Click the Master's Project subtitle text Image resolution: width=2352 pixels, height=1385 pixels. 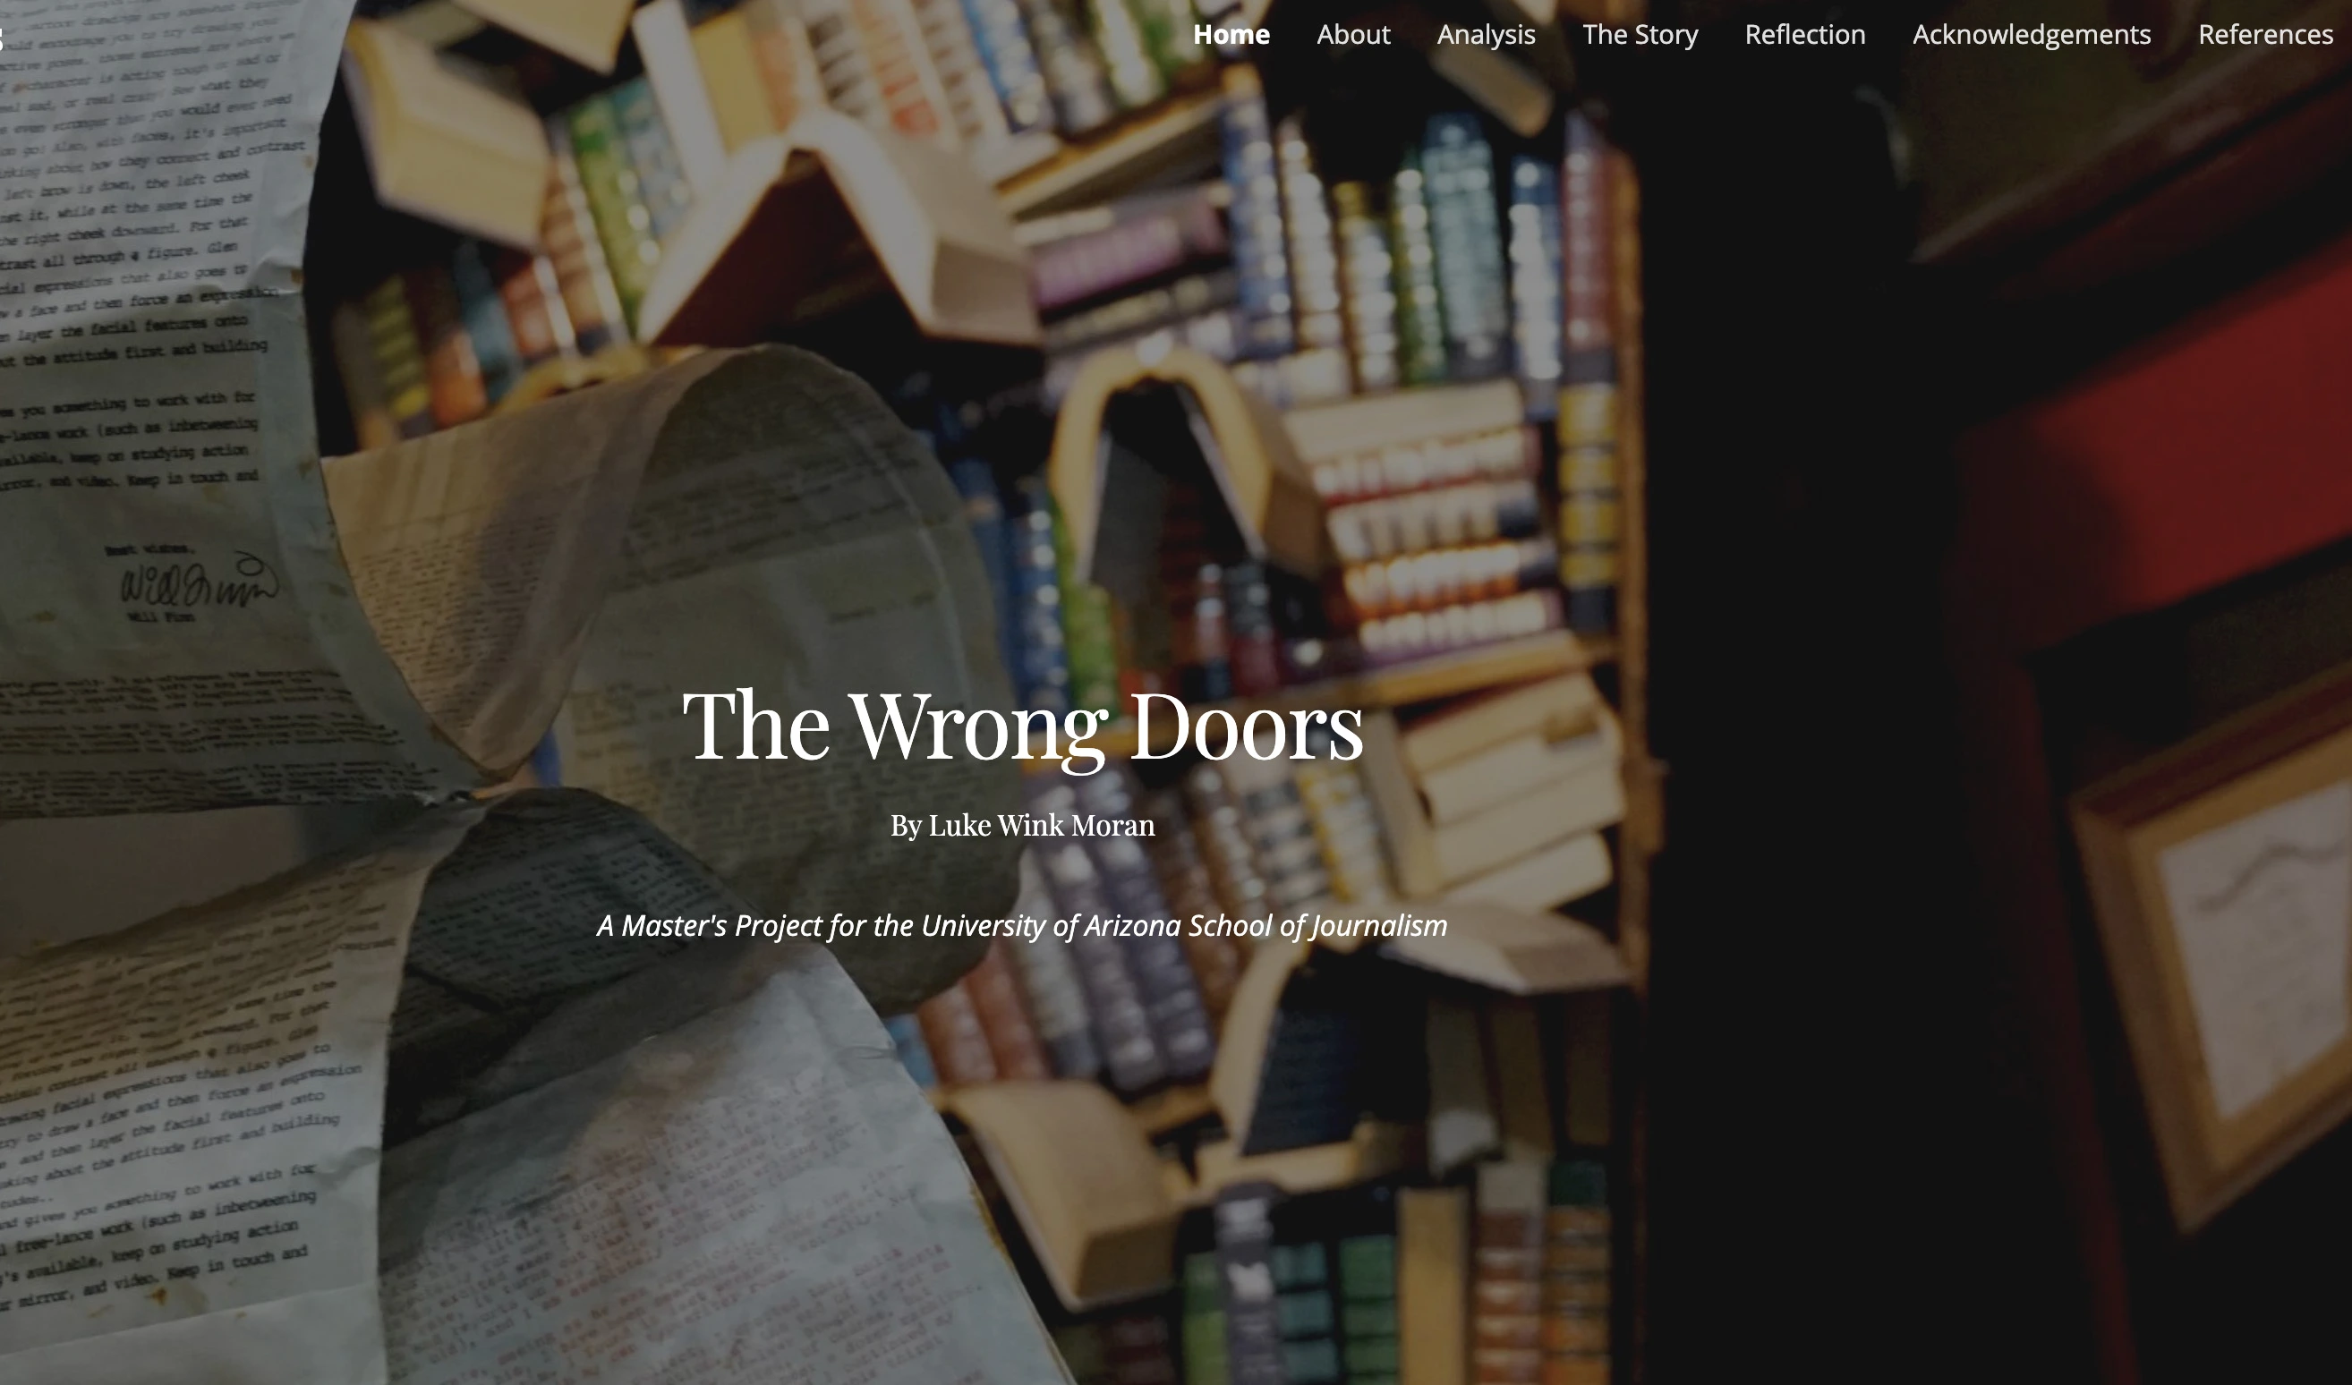coord(1023,926)
